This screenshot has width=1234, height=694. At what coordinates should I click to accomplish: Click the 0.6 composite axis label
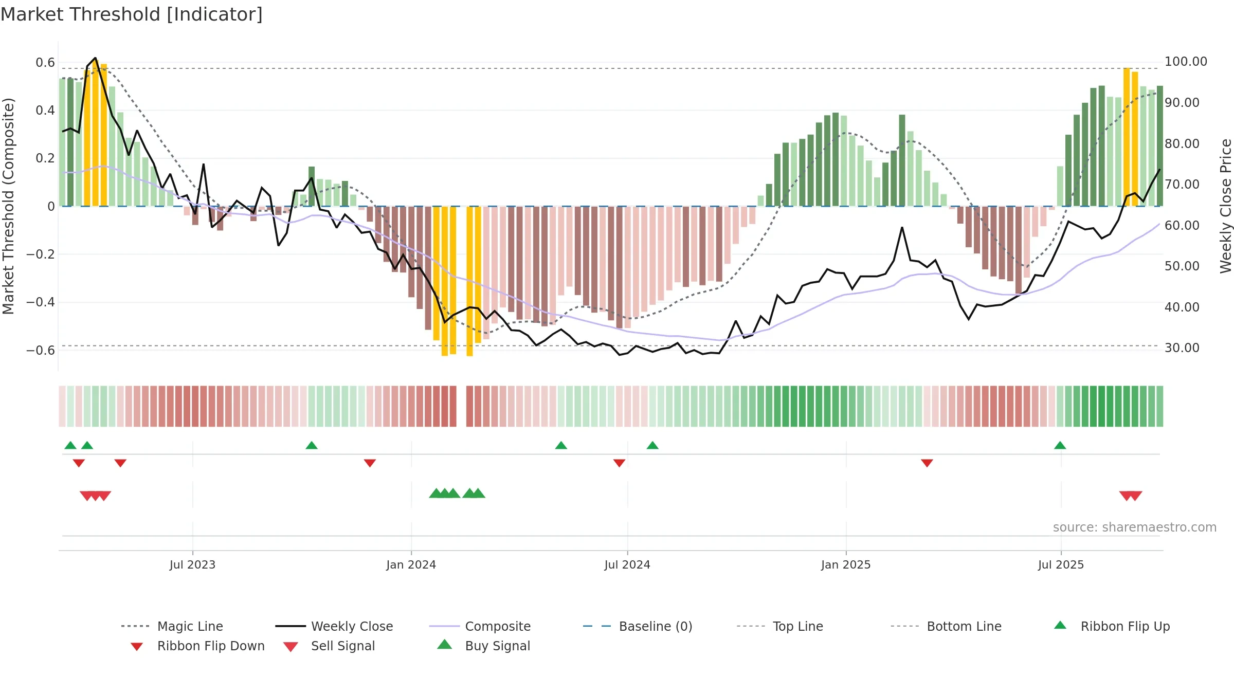pyautogui.click(x=45, y=63)
